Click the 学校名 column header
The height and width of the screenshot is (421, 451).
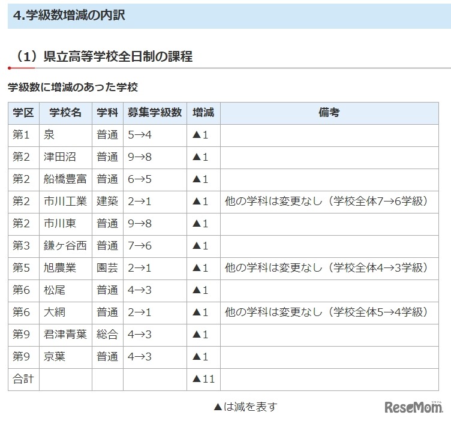pyautogui.click(x=65, y=112)
